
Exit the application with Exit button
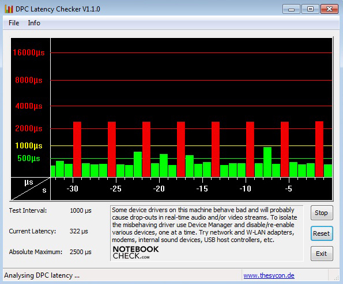[322, 254]
